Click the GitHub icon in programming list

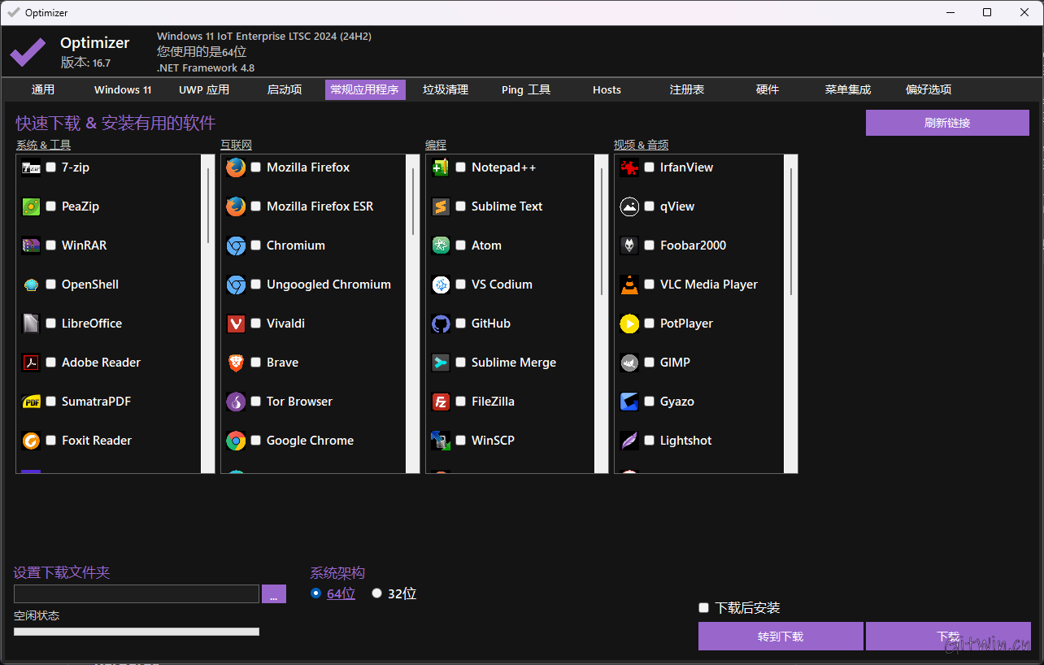click(441, 324)
